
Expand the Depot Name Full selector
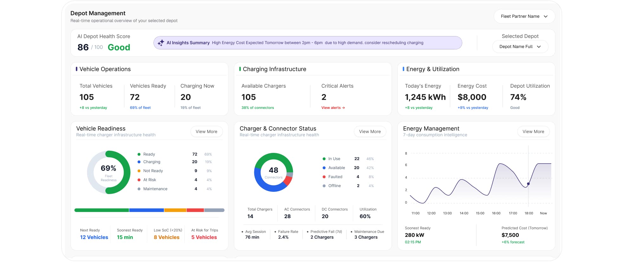click(x=520, y=47)
